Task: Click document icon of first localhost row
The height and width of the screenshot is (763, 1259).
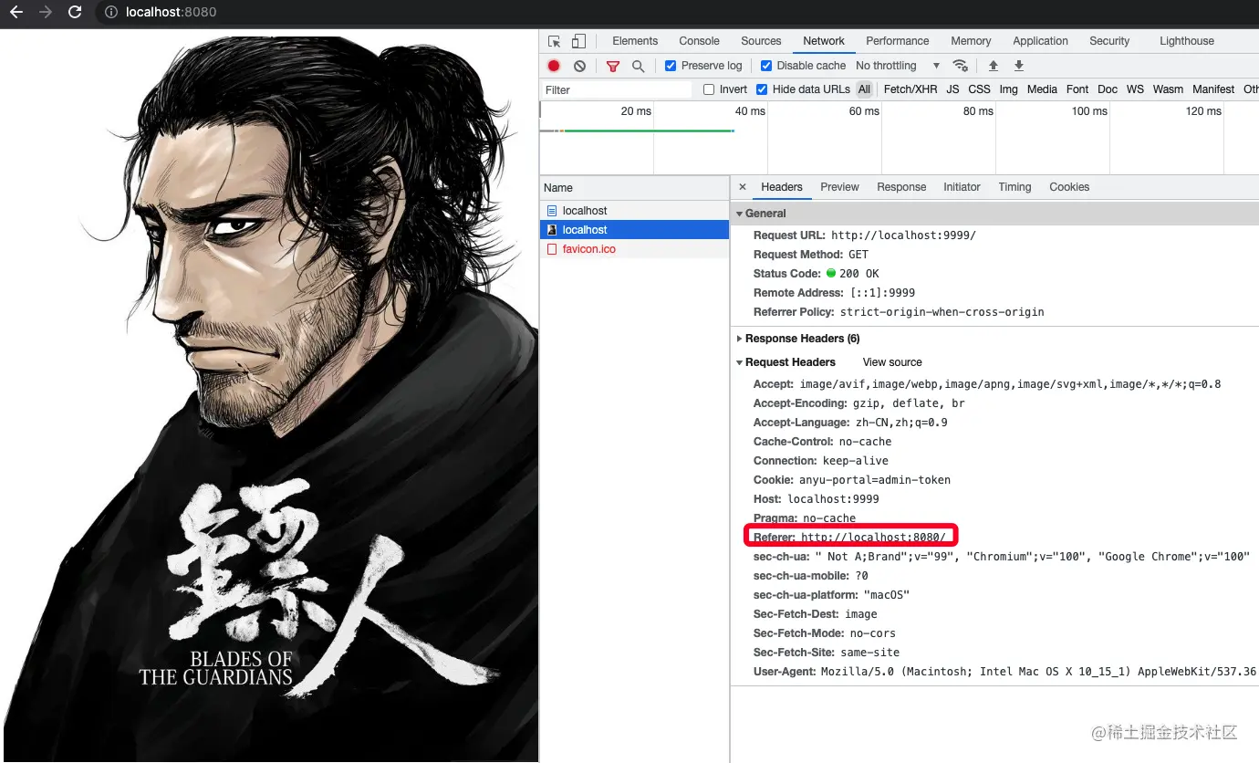Action: [552, 211]
